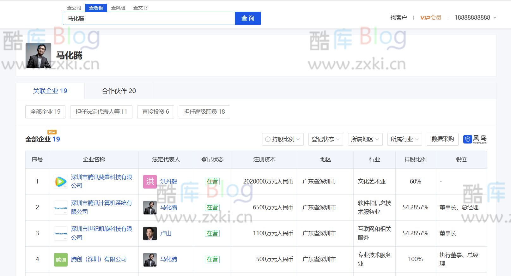Image resolution: width=511 pixels, height=276 pixels.
Task: Click the 法定代表人 column header
Action: point(166,160)
